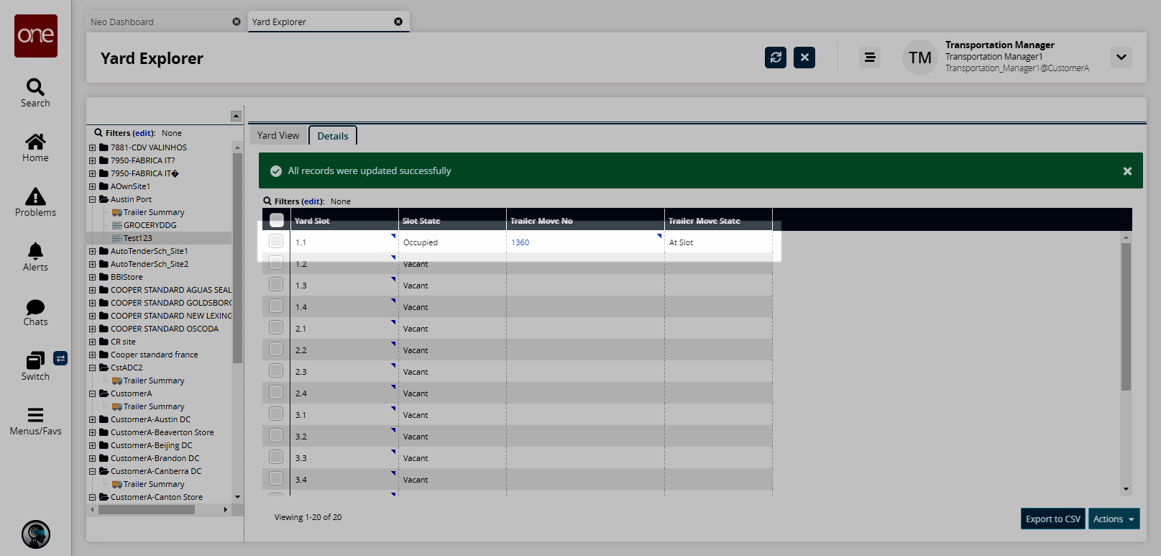Open the Actions dropdown button
The image size is (1161, 556).
pyautogui.click(x=1114, y=519)
